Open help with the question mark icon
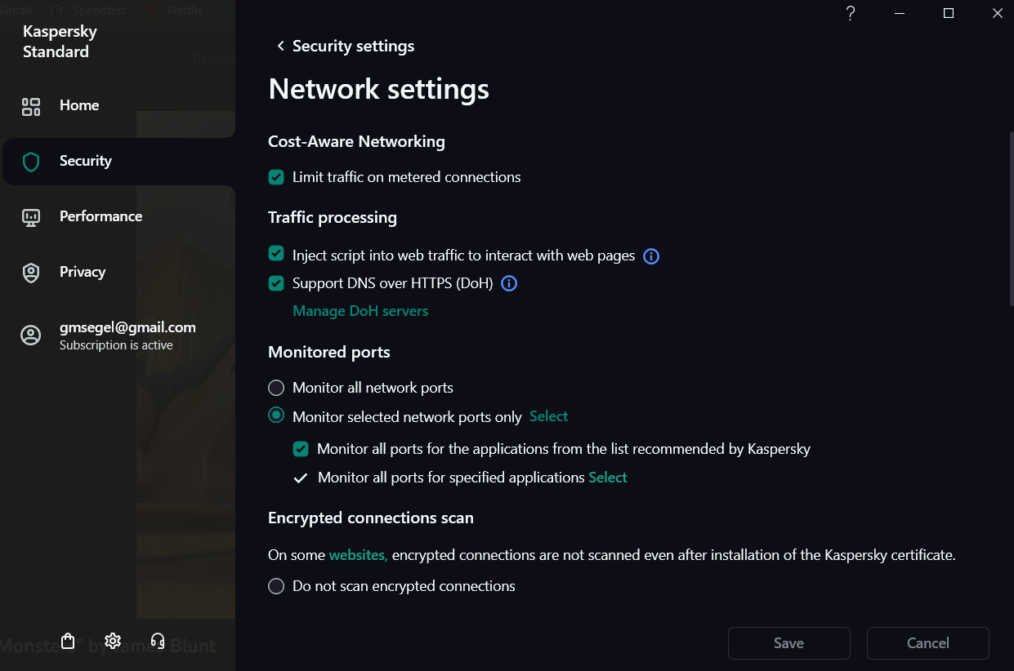The height and width of the screenshot is (671, 1014). click(851, 13)
